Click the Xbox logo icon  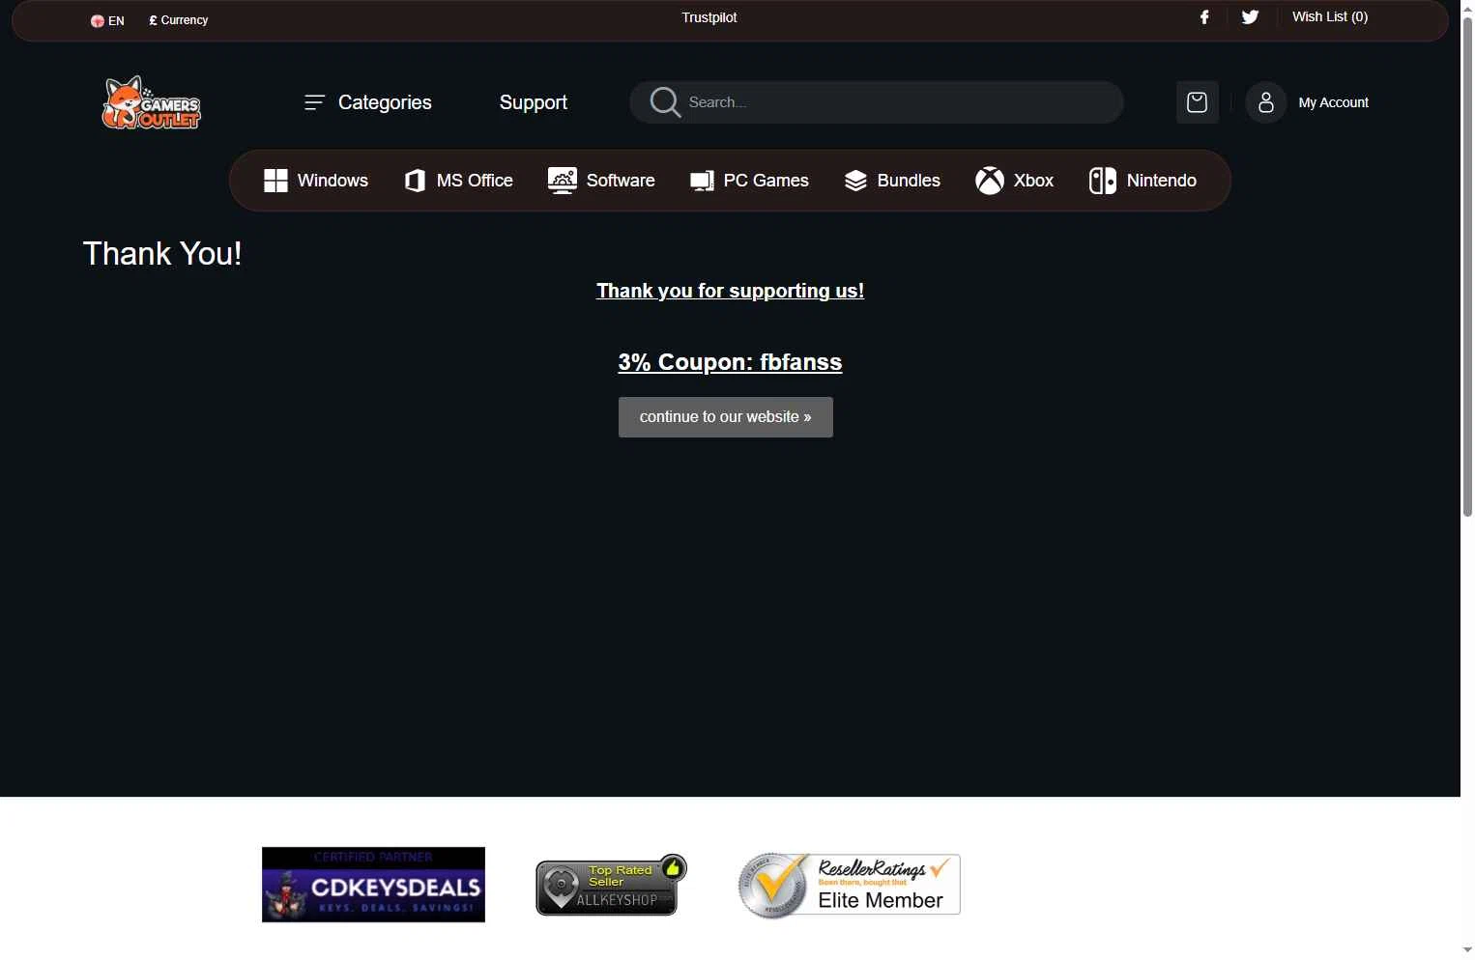coord(990,181)
